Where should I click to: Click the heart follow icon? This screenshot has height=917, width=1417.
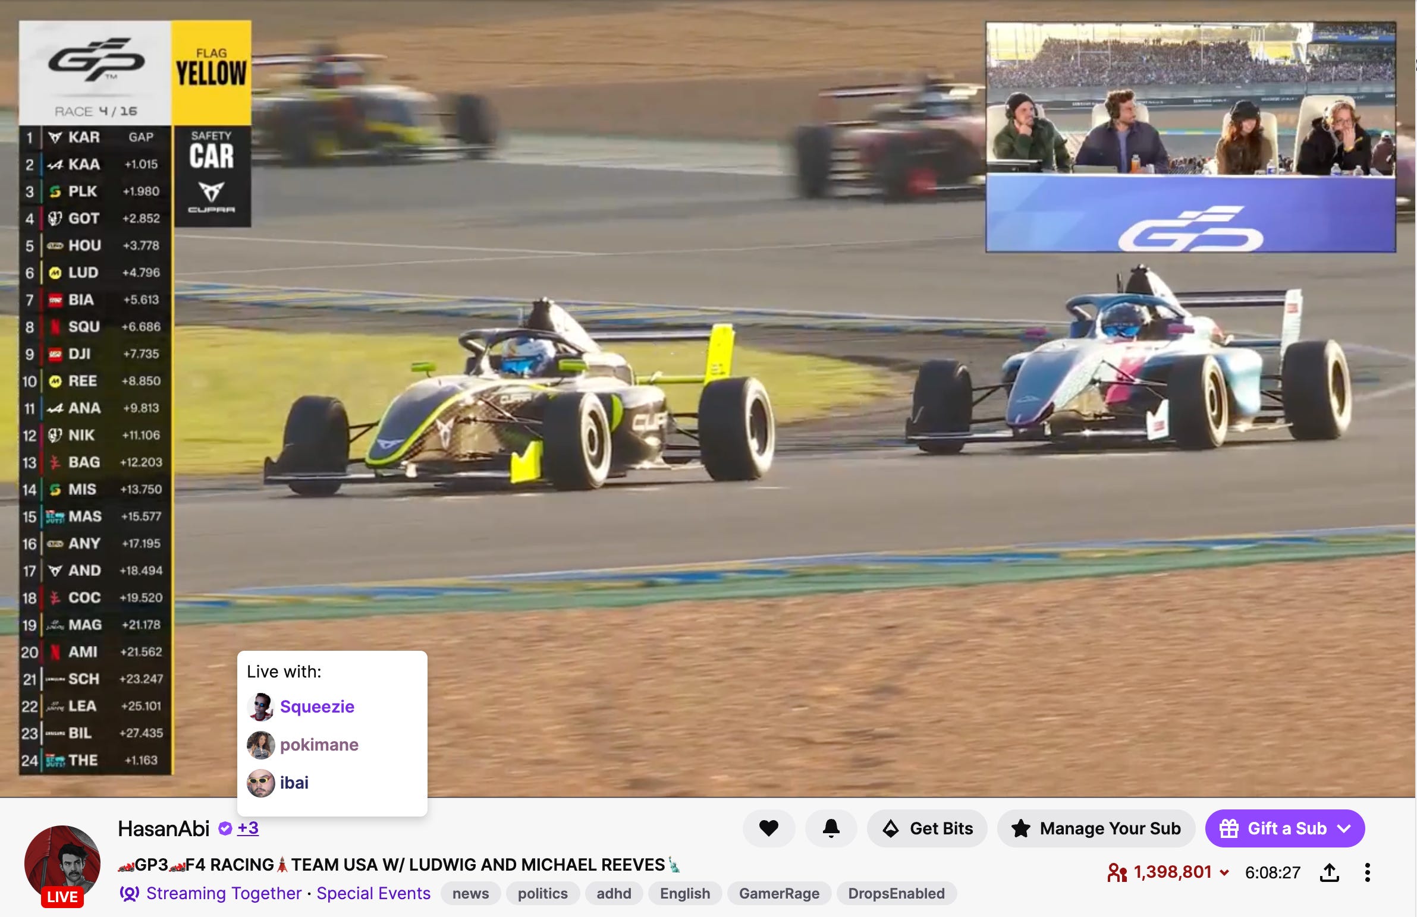click(769, 828)
